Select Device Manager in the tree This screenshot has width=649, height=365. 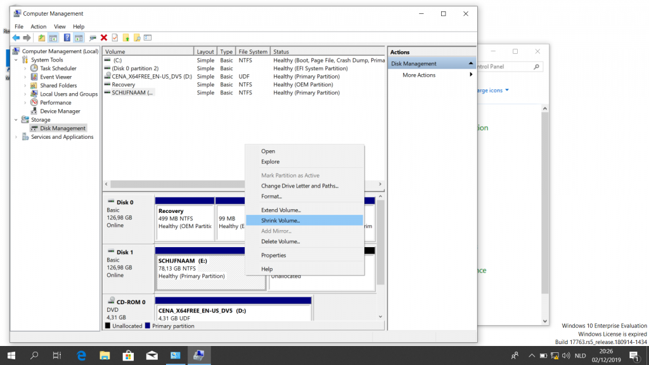pyautogui.click(x=60, y=112)
